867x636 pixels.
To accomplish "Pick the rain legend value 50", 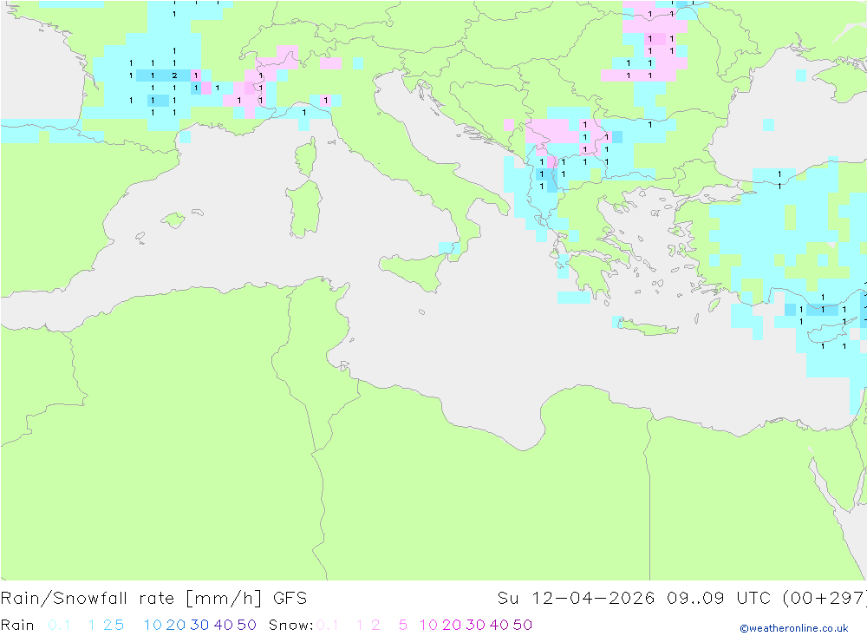I will 246,625.
